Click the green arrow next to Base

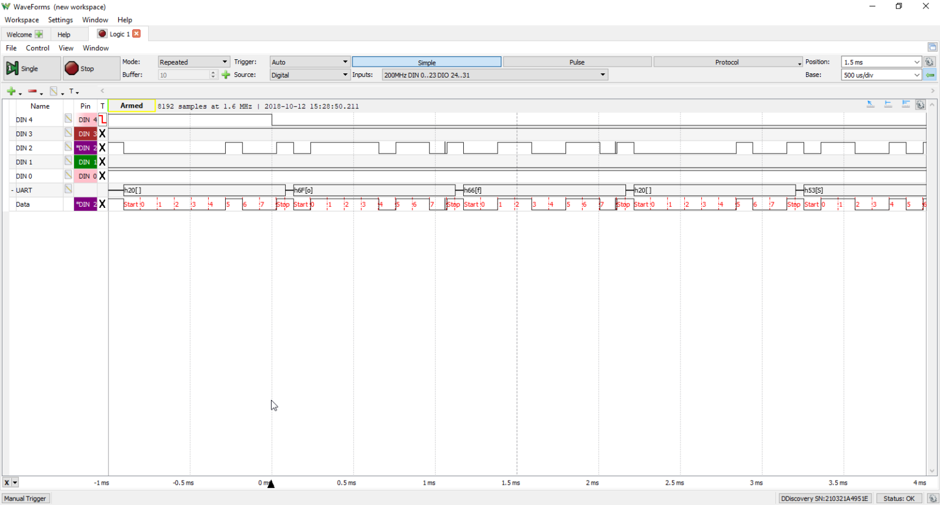pos(930,75)
